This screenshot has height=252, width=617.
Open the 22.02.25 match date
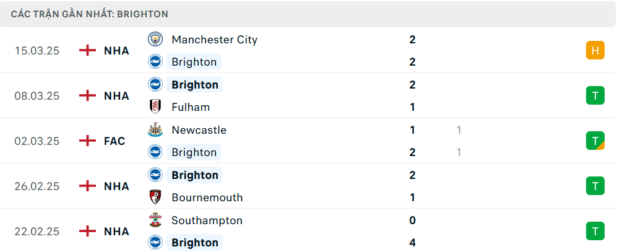pos(37,231)
